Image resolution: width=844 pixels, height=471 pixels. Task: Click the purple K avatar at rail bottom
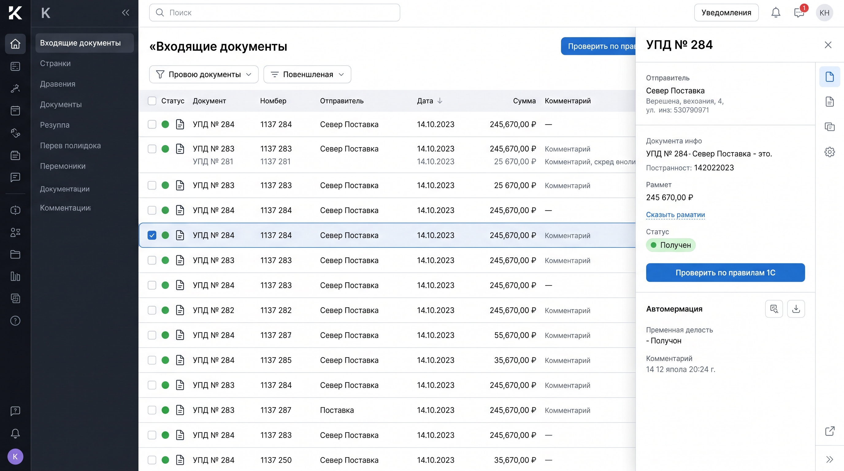coord(15,457)
